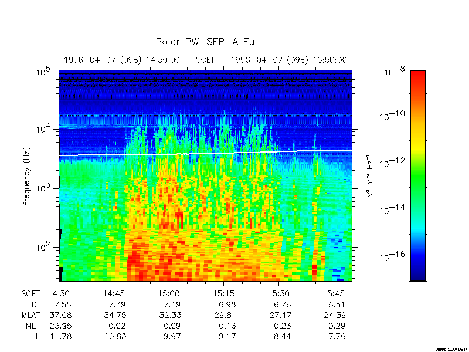Screen dimensions: 469x352
Task: Click the start timestamp '1996-04-07 (098) 14:30:00'
Action: 122,60
